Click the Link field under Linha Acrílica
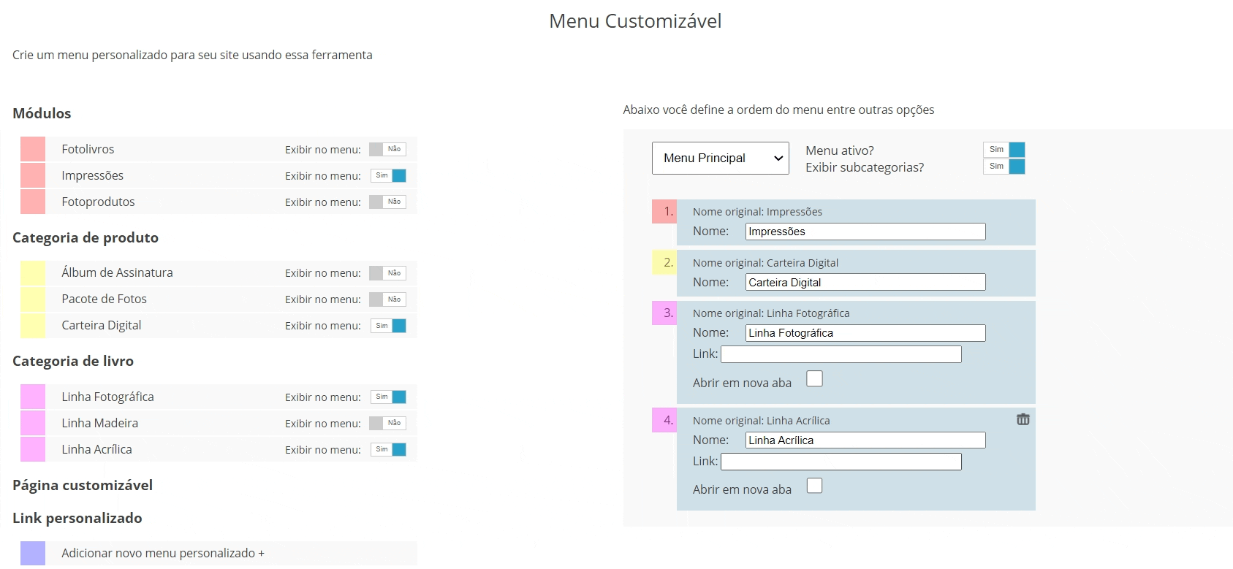This screenshot has height=569, width=1233. 841,462
